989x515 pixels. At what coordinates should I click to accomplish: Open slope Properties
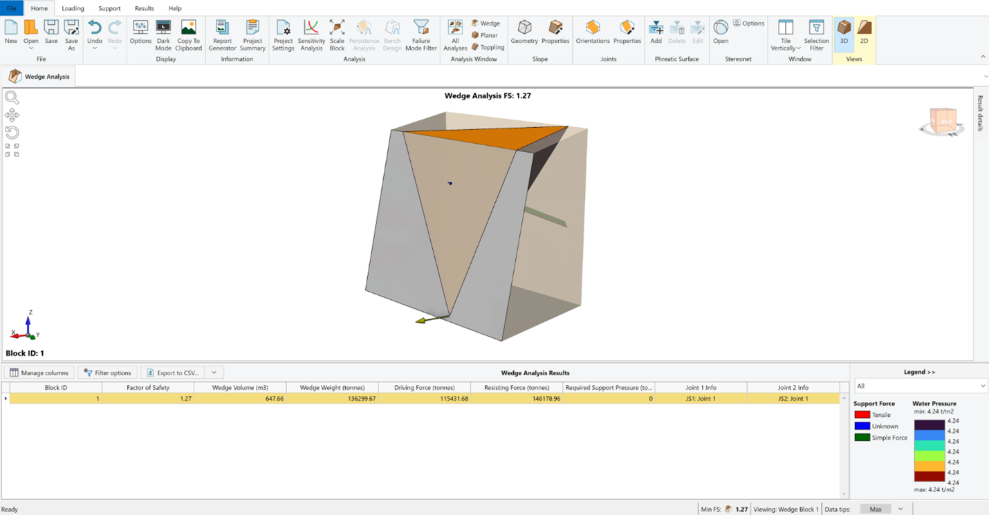(555, 32)
